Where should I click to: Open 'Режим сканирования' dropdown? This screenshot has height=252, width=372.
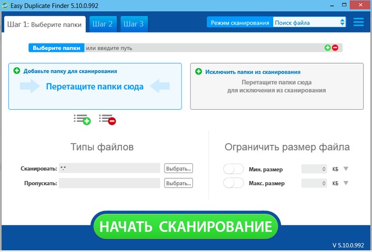pyautogui.click(x=310, y=23)
